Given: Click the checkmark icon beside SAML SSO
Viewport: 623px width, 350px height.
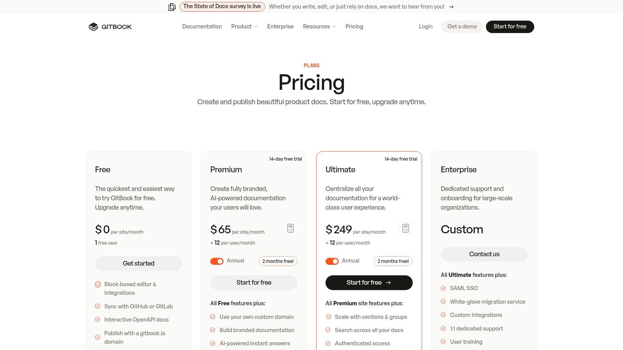Looking at the screenshot, I should click(x=443, y=288).
